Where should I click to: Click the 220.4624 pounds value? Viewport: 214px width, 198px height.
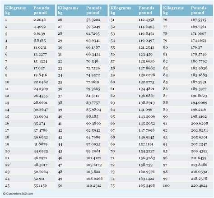pos(199,186)
